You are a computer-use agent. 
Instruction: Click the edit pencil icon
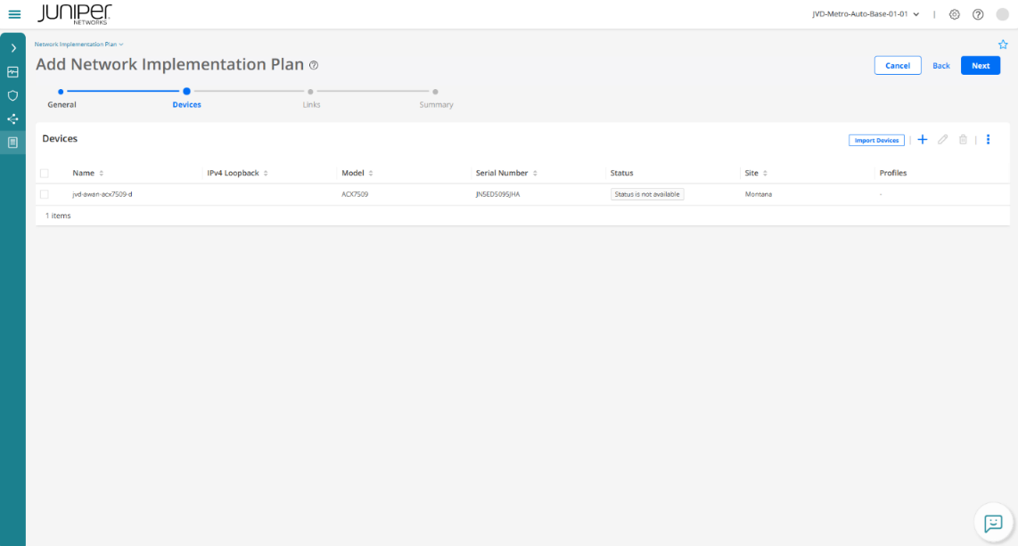(x=943, y=140)
